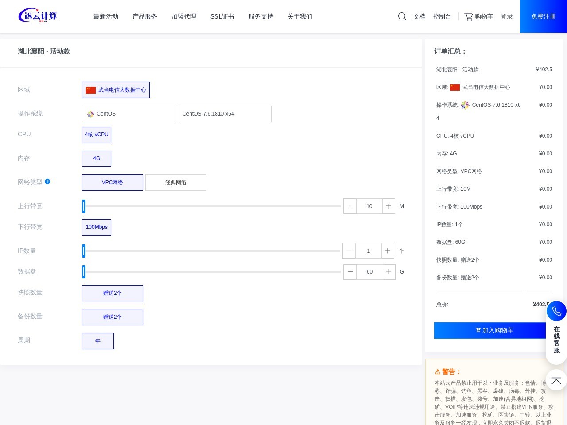Click the help question mark beside 网络类型
Screen dimensions: 567x425
coord(47,182)
